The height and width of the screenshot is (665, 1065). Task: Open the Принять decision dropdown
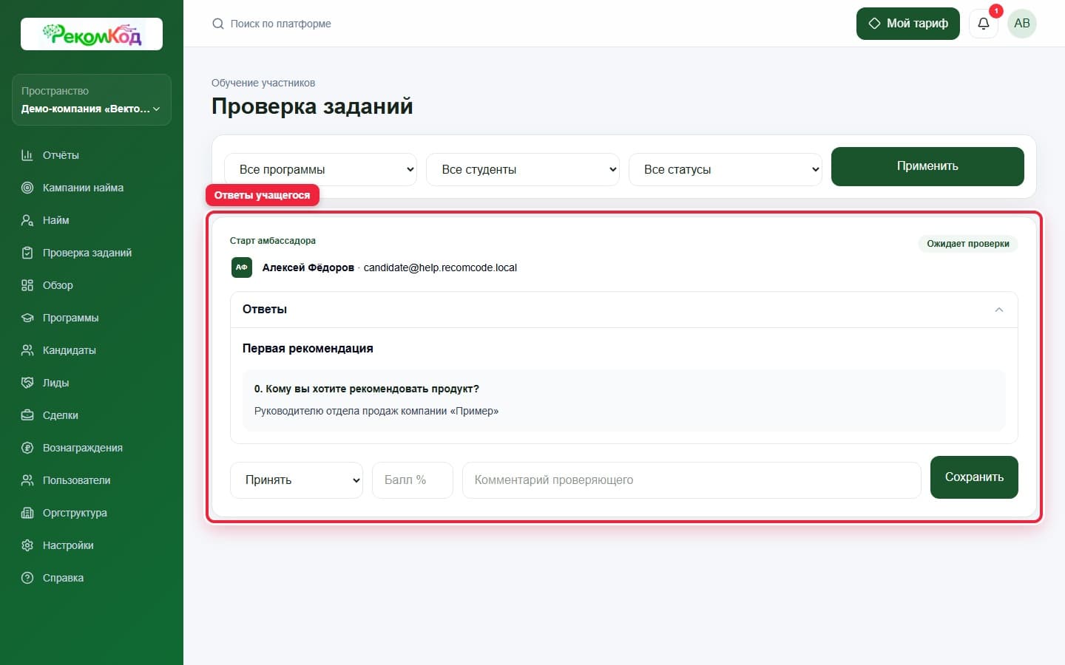coord(297,480)
